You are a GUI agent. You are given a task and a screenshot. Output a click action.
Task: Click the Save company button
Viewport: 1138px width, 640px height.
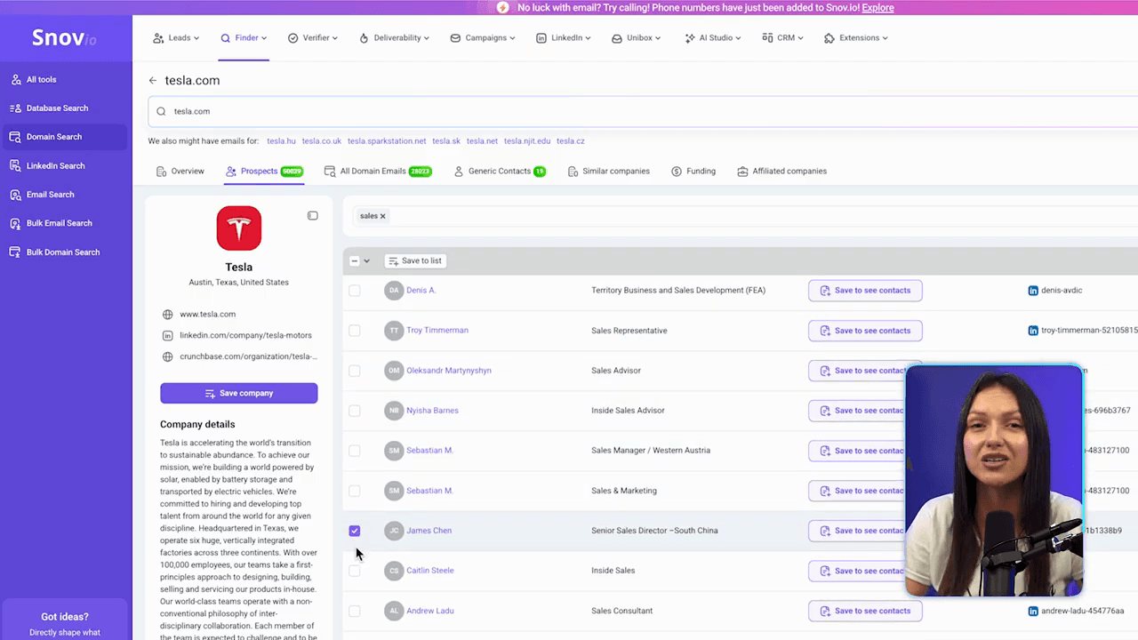239,393
